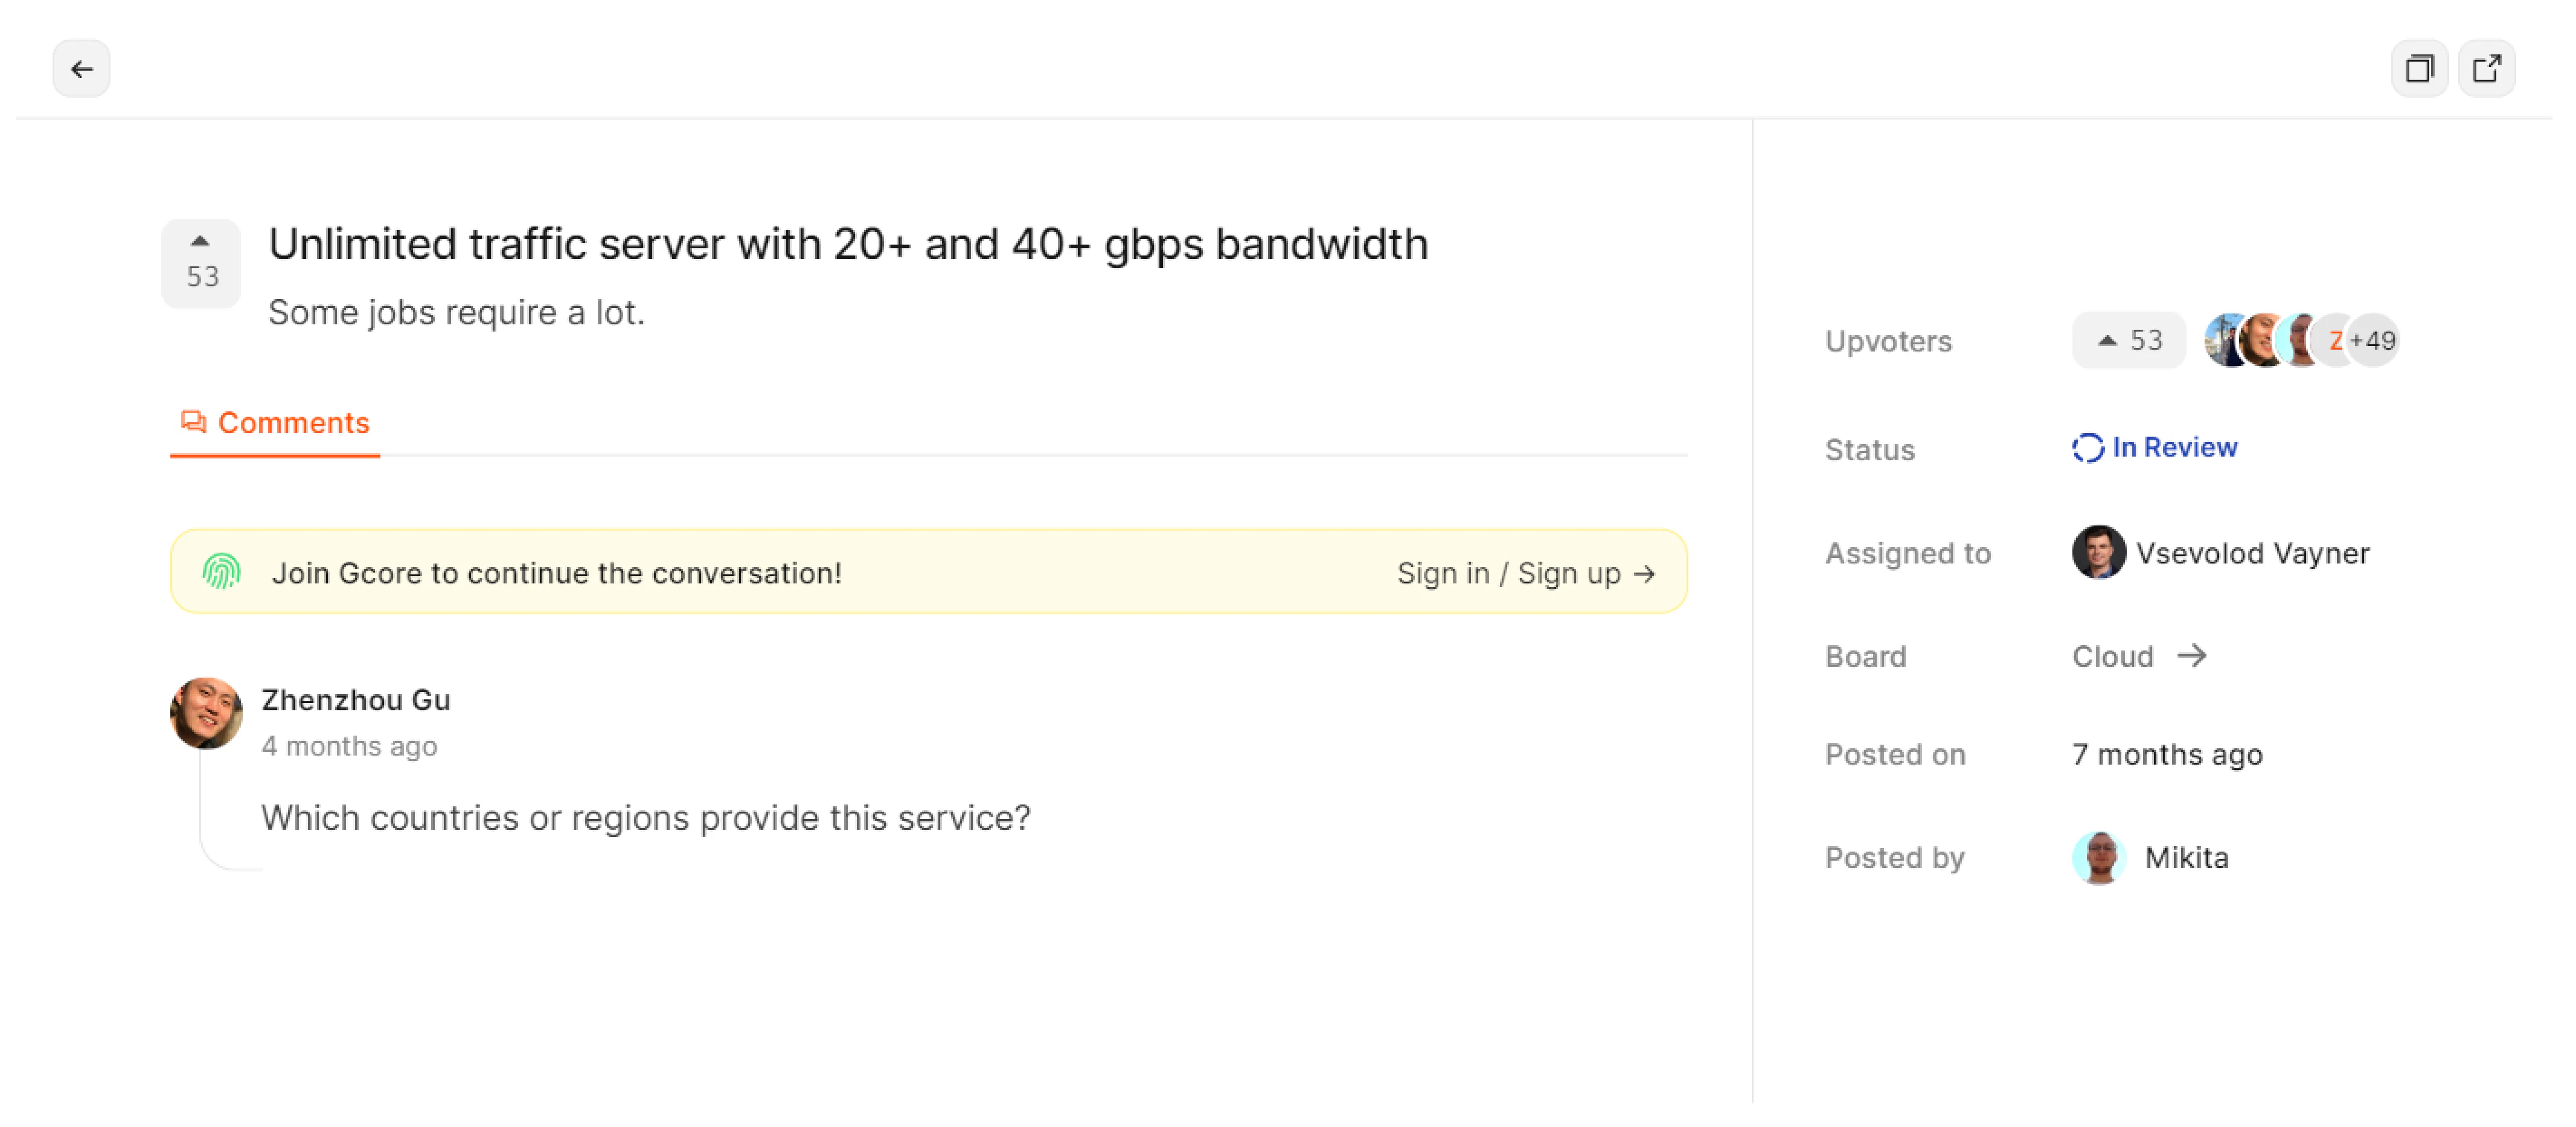Click Mikita's avatar picture
The height and width of the screenshot is (1127, 2576).
pyautogui.click(x=2098, y=858)
